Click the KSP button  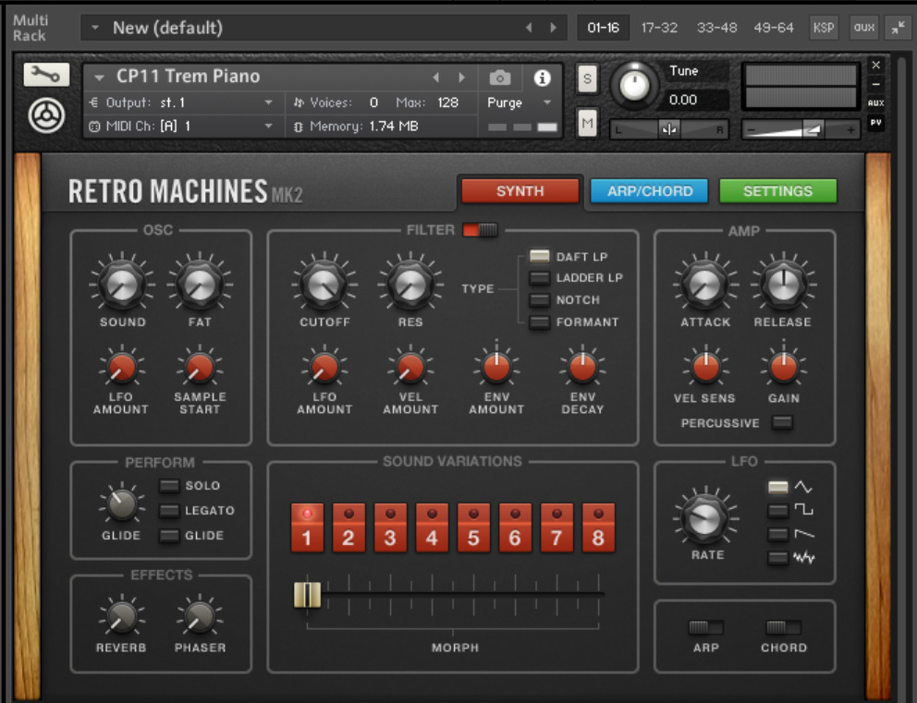click(824, 28)
